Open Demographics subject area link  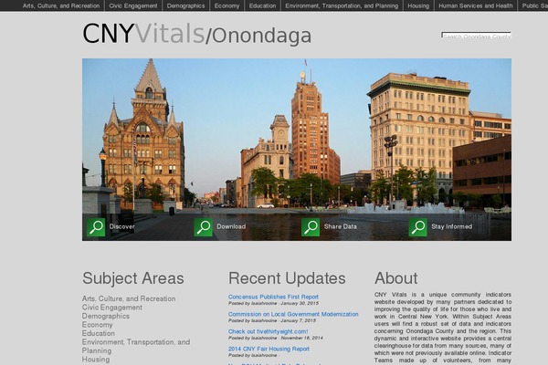106,316
